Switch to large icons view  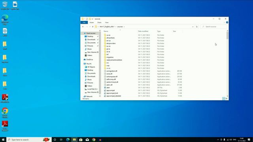(x=227, y=99)
